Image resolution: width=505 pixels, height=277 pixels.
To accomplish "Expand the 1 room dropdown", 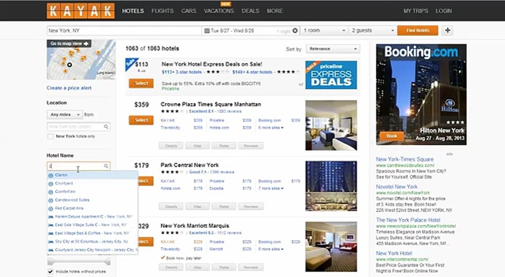I will [x=325, y=30].
